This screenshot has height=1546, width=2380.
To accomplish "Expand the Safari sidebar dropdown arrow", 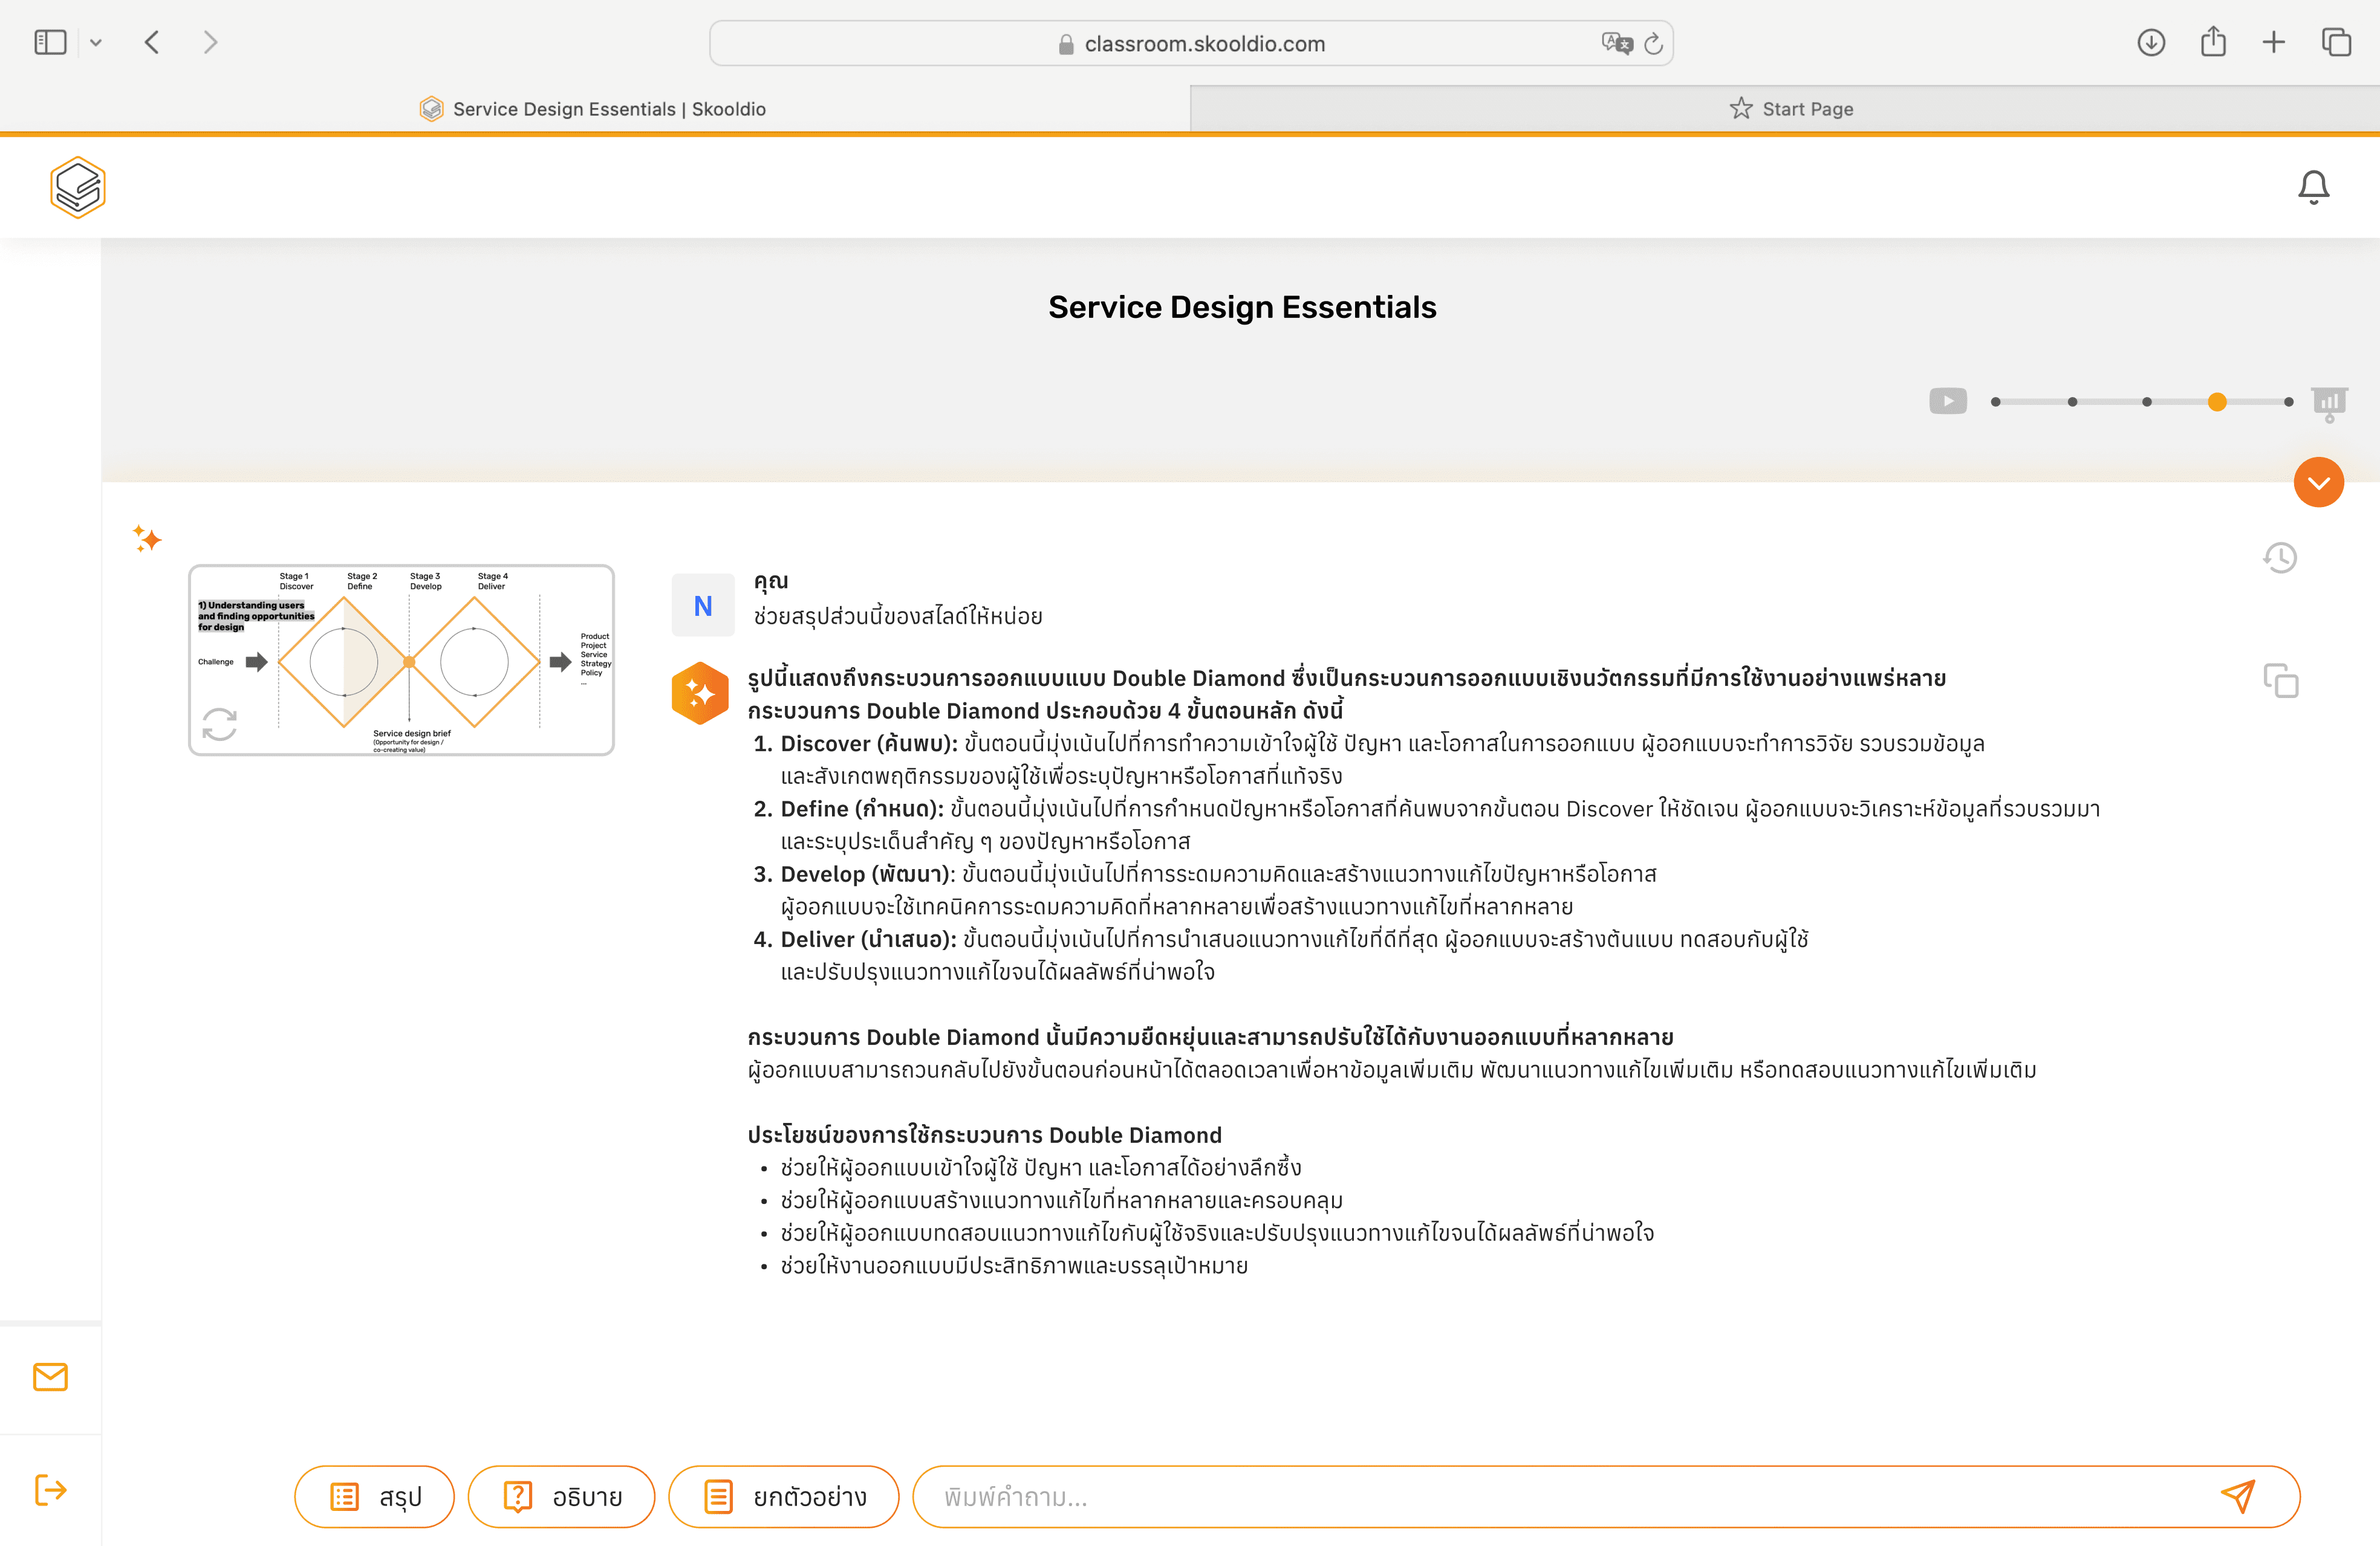I will (x=96, y=43).
